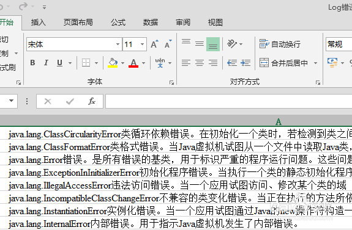Open font name 宋体 dropdown
352x230 pixels.
[x=118, y=44]
